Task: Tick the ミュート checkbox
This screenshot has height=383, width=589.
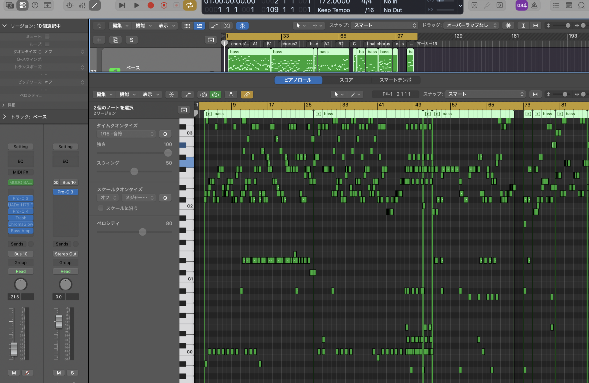Action: pyautogui.click(x=47, y=36)
